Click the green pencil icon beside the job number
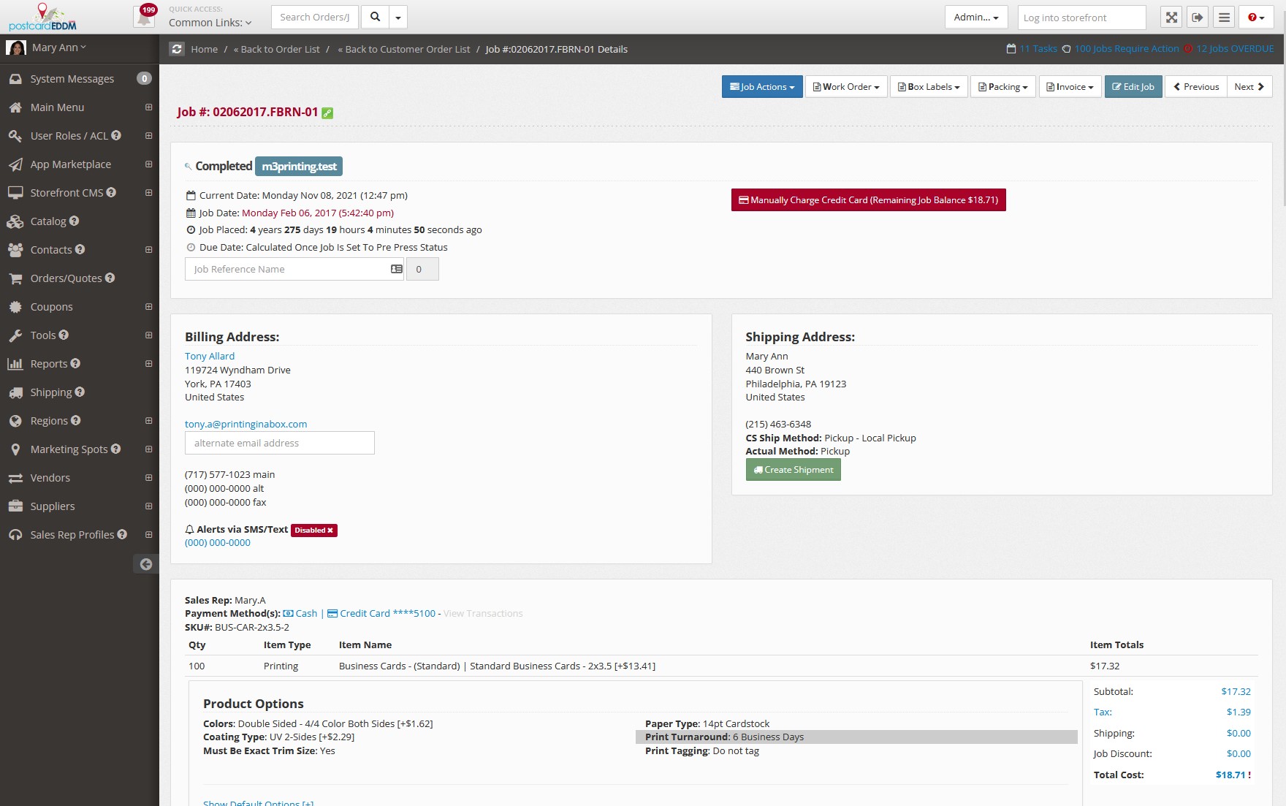The height and width of the screenshot is (806, 1286). click(327, 113)
